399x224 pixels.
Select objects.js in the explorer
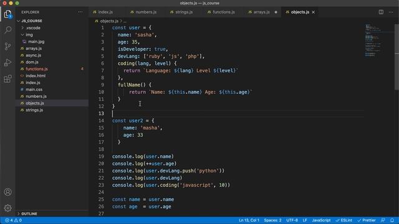tap(35, 103)
